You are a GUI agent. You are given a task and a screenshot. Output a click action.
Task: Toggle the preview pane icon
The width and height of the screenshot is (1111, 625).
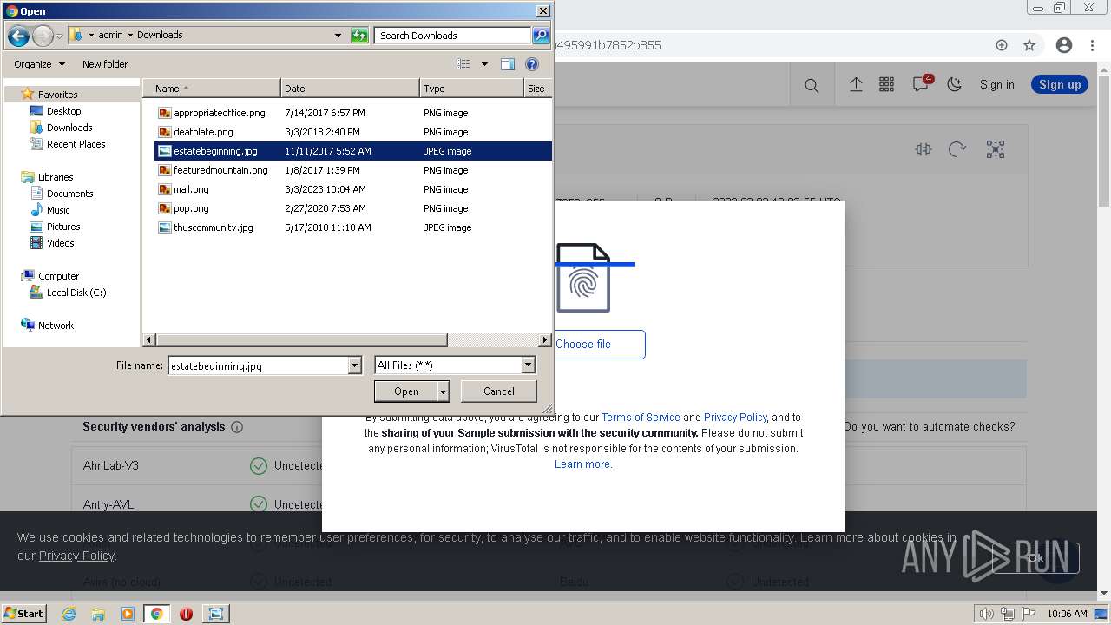(508, 64)
